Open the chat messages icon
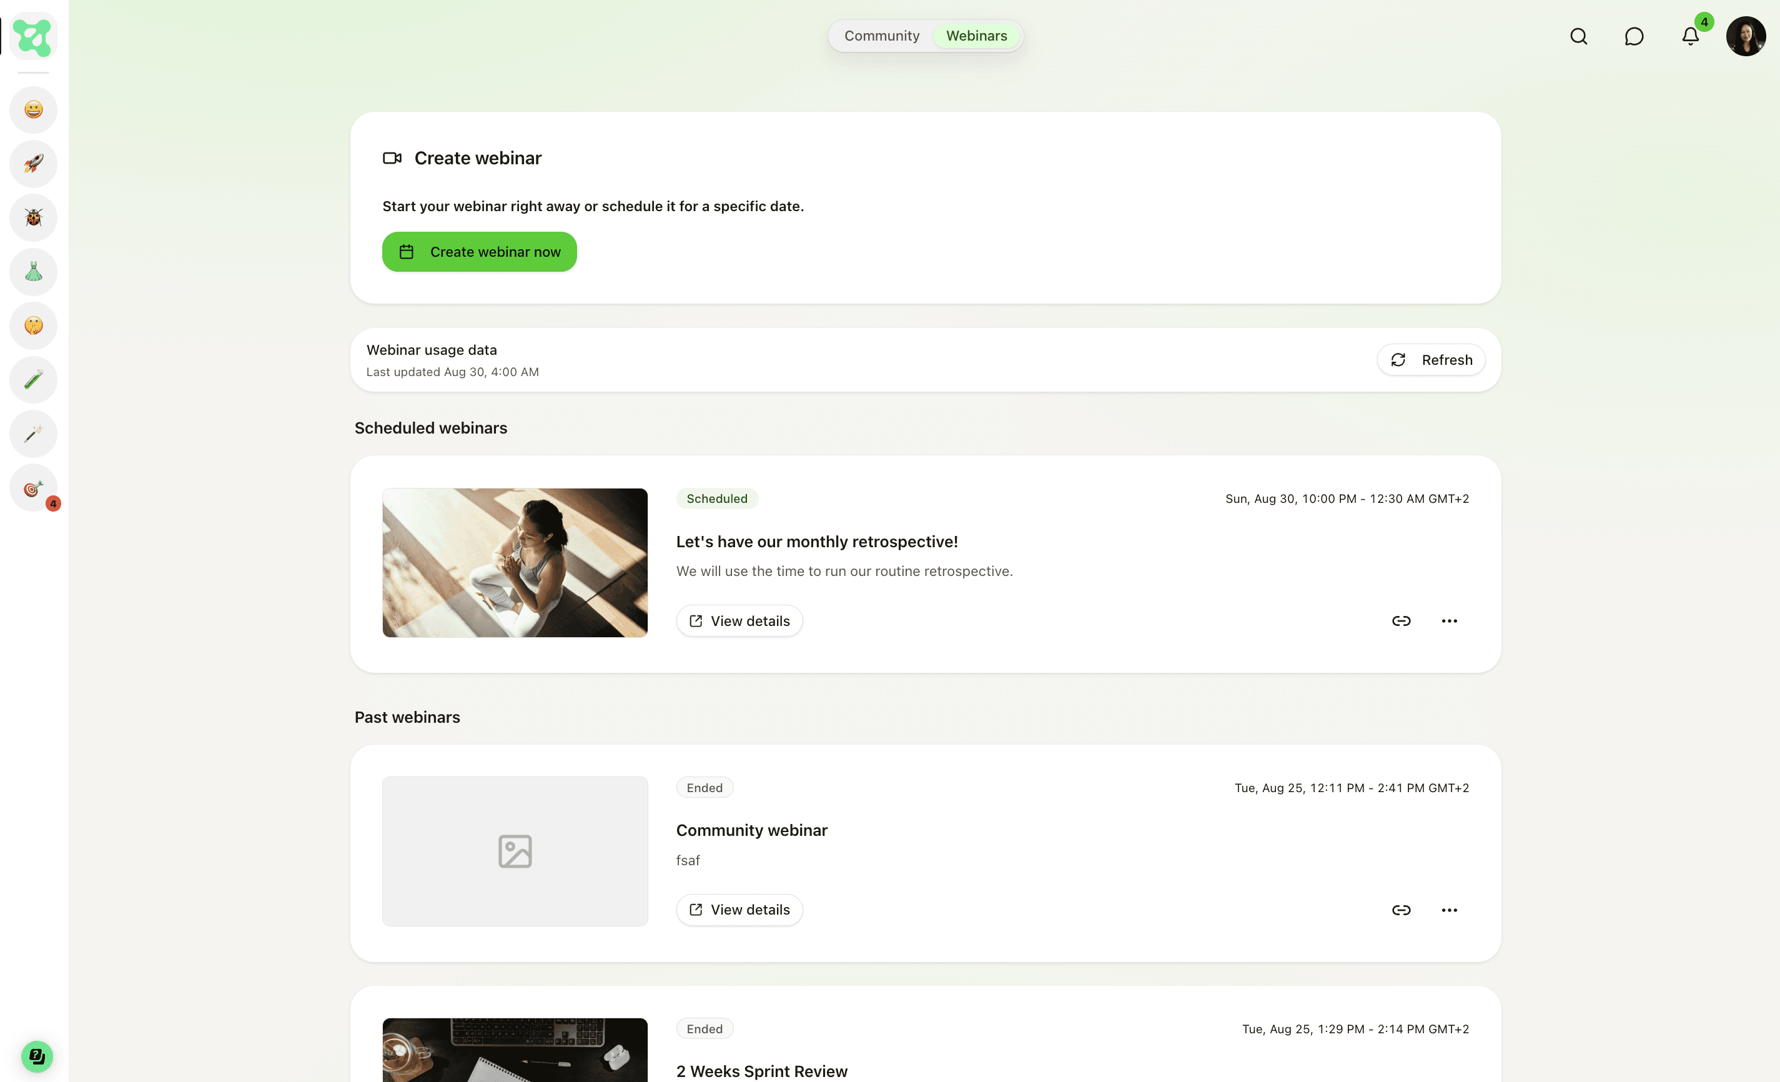The image size is (1780, 1082). click(1634, 36)
